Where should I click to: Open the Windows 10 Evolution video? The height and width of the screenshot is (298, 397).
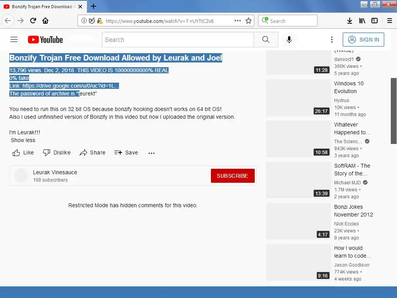click(x=349, y=87)
